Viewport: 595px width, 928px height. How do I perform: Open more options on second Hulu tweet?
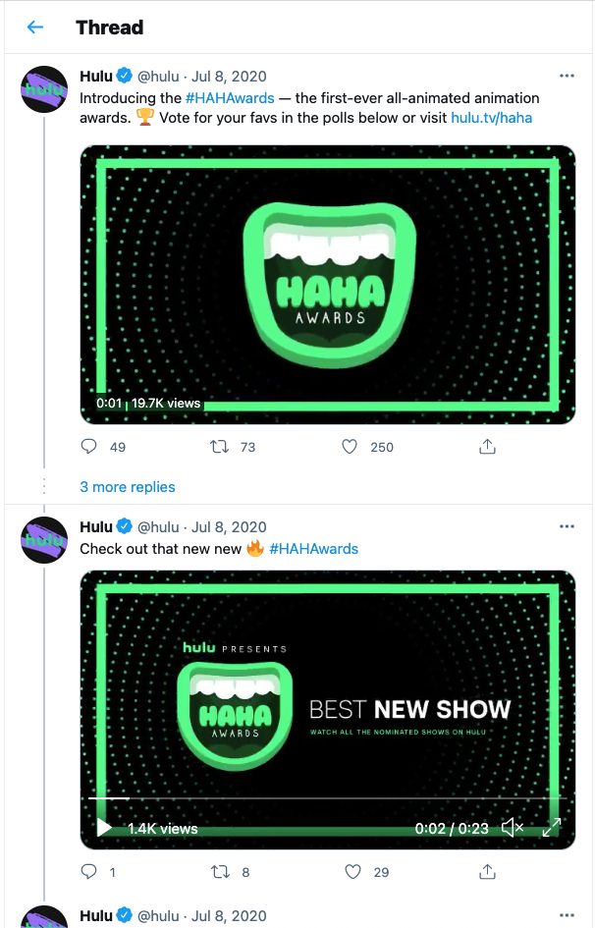[x=566, y=527]
